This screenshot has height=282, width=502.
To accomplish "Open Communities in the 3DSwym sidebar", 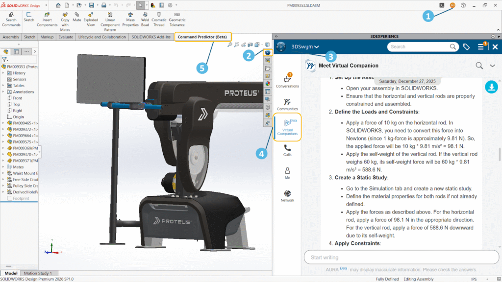I will coord(287,103).
